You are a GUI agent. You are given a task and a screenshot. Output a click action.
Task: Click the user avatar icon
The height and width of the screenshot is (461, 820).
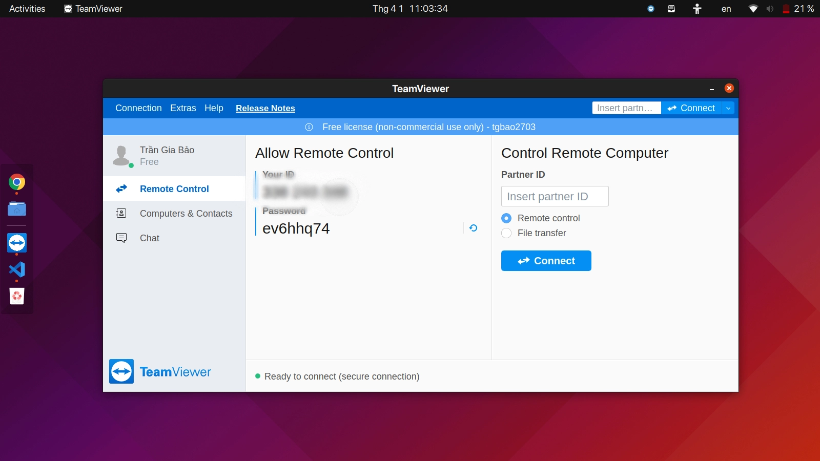point(122,156)
